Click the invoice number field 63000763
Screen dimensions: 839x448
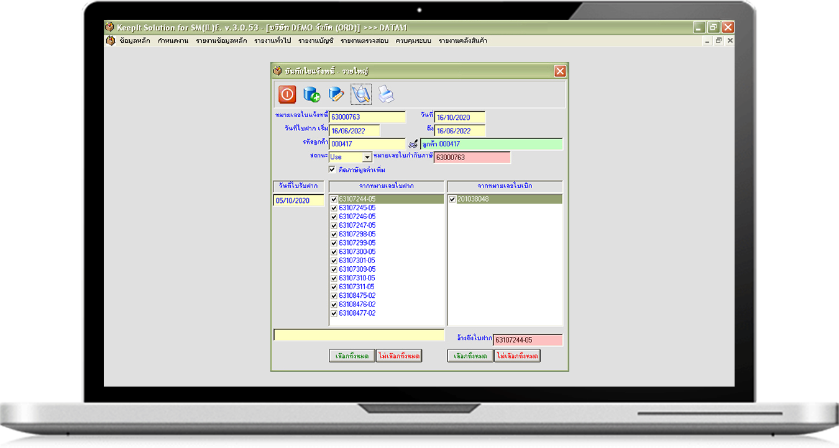pos(367,117)
